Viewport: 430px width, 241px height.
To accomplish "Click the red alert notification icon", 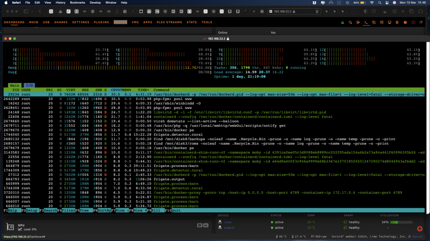I will click(413, 22).
